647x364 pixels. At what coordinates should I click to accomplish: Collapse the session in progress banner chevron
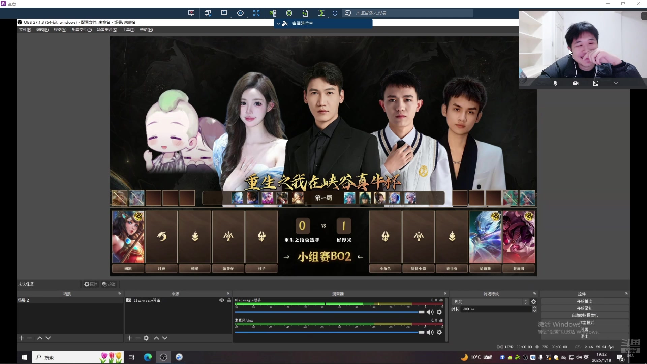click(278, 23)
